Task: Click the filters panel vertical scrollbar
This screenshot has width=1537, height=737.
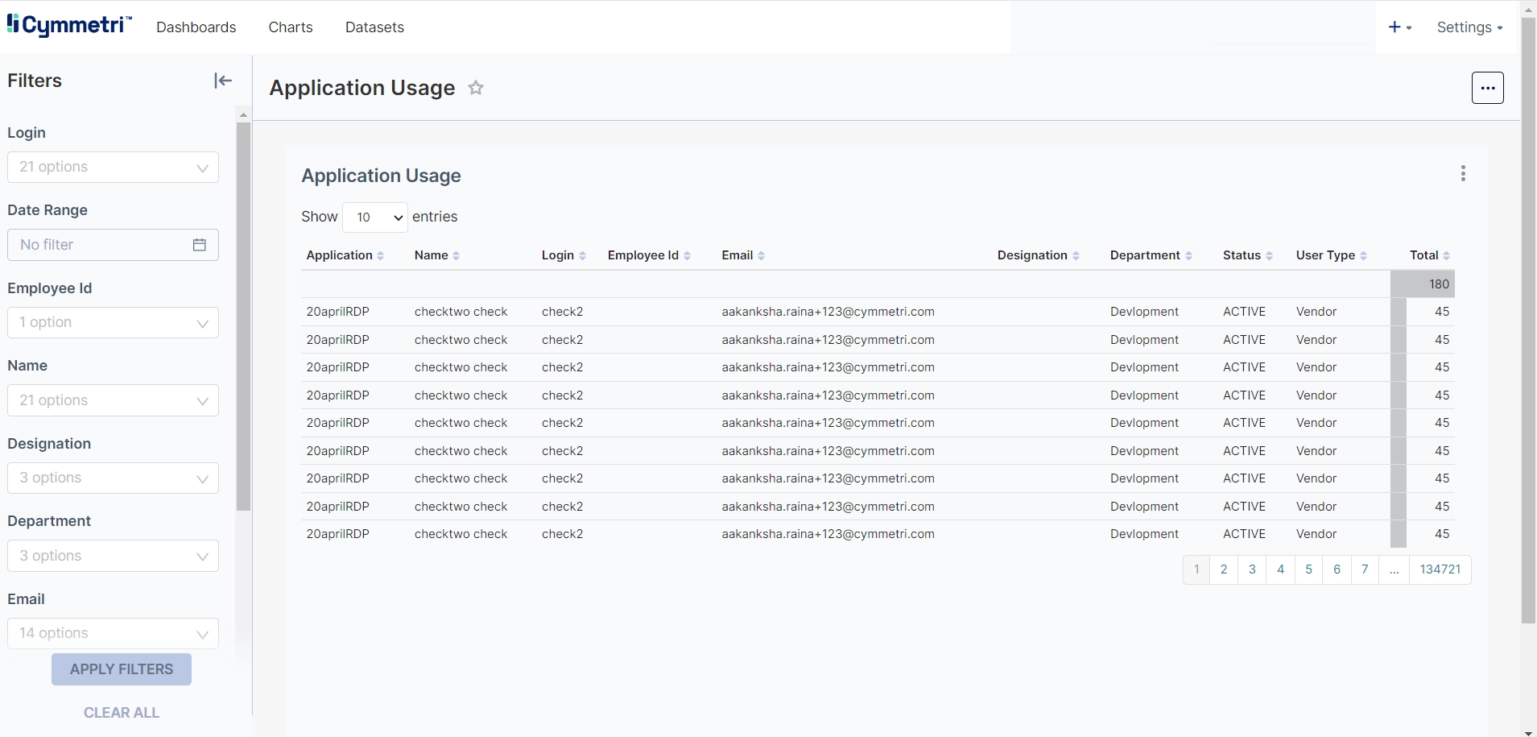Action: tap(244, 316)
